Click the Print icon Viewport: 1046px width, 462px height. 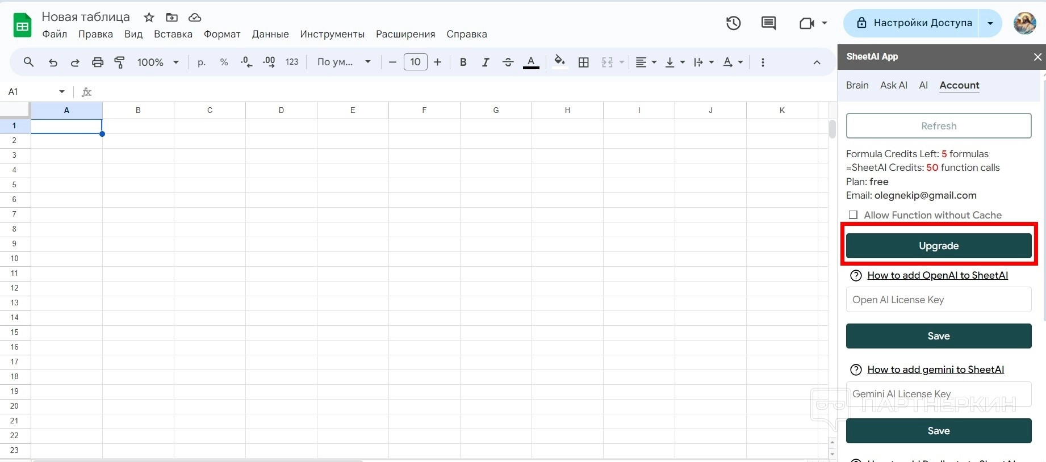(98, 62)
